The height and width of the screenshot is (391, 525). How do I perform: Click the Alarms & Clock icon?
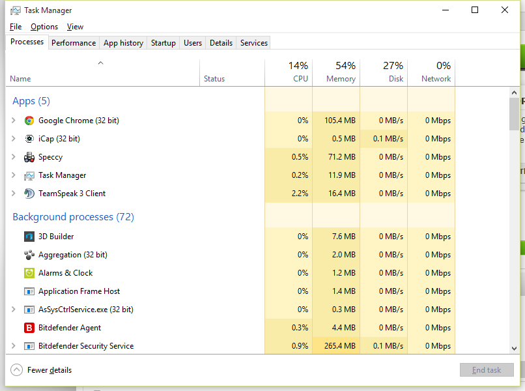pyautogui.click(x=29, y=273)
